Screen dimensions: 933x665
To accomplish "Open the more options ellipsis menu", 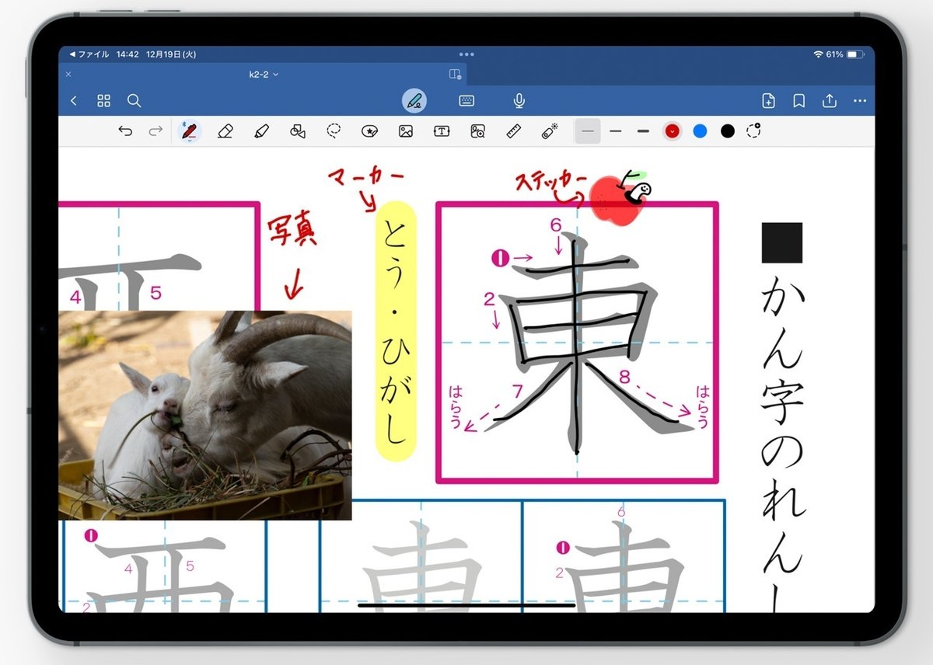I will 860,101.
